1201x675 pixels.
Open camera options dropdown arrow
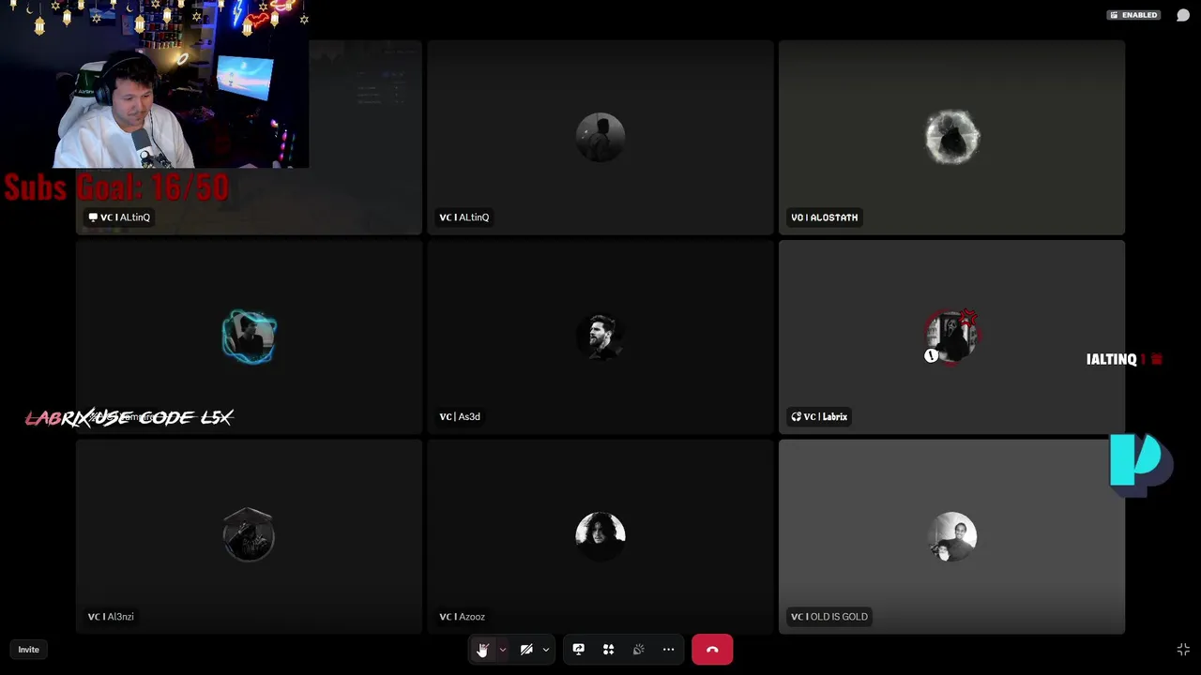(546, 650)
